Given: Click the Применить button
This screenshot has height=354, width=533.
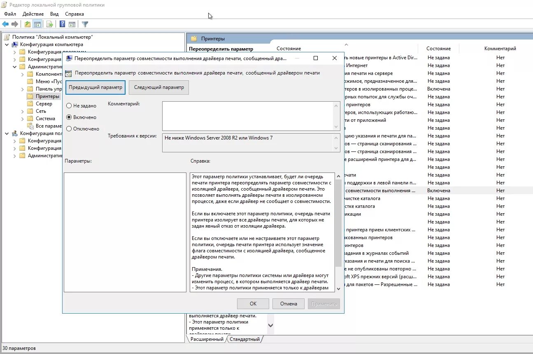Looking at the screenshot, I should click(x=324, y=304).
